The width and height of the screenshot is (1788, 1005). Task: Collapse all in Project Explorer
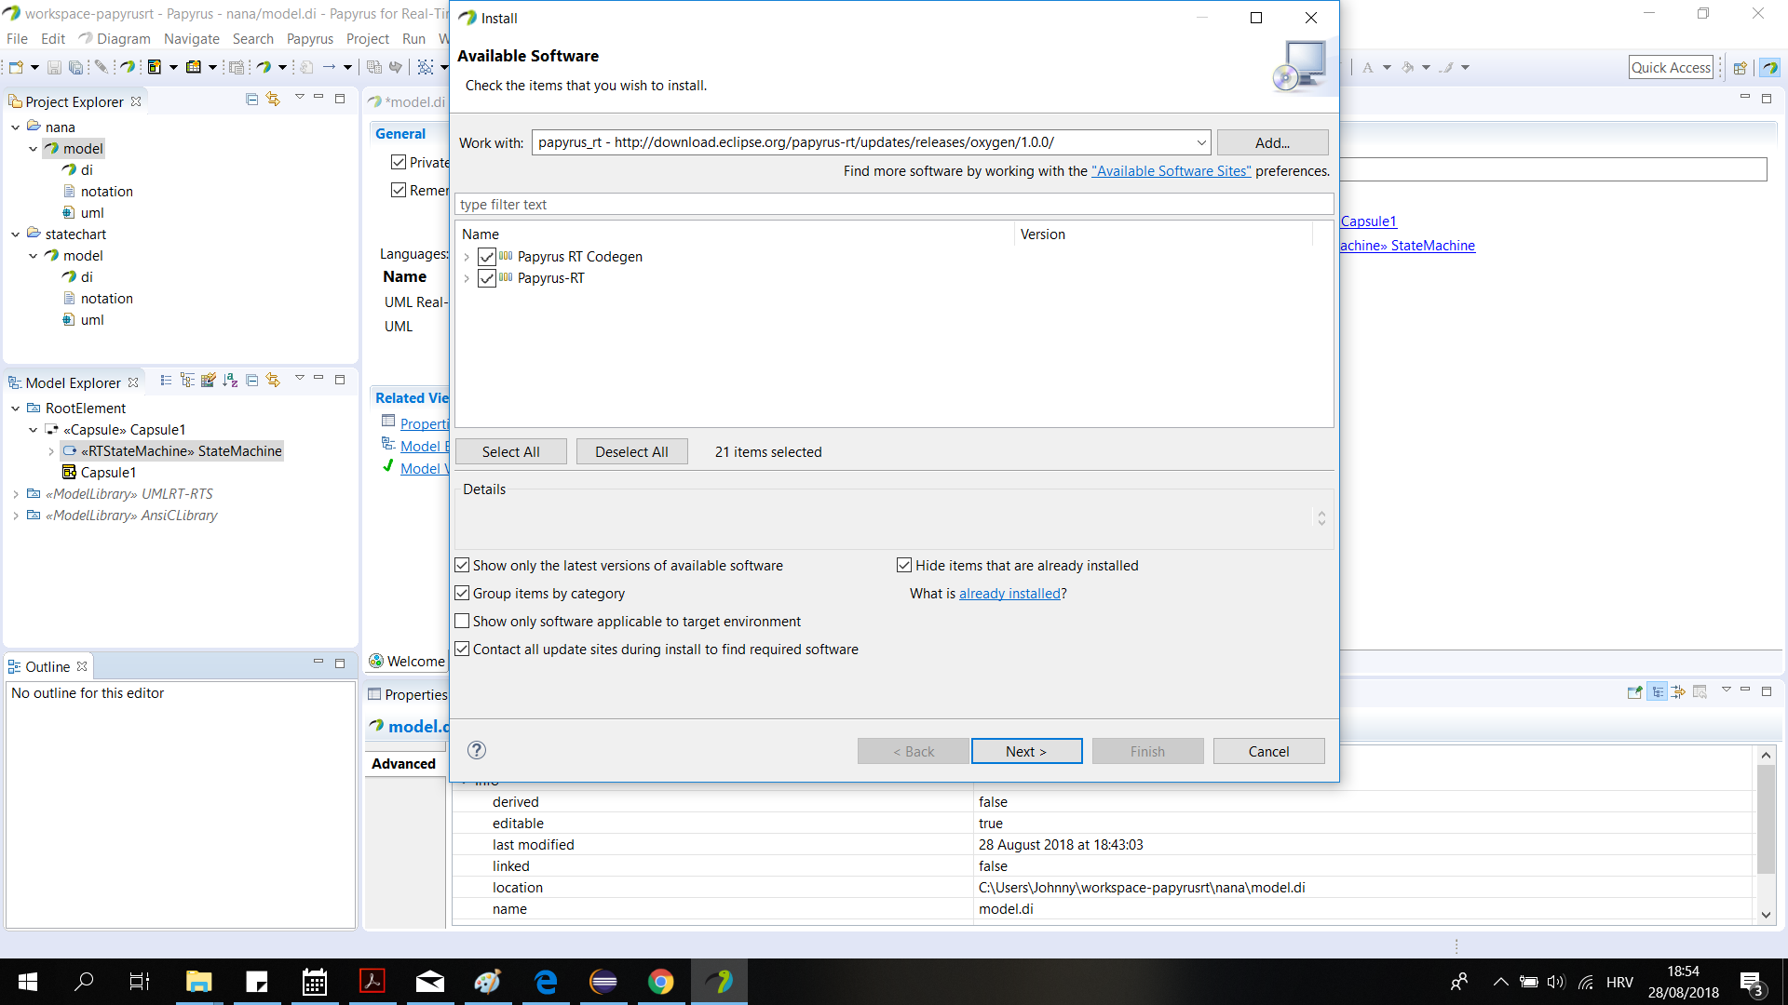coord(251,99)
